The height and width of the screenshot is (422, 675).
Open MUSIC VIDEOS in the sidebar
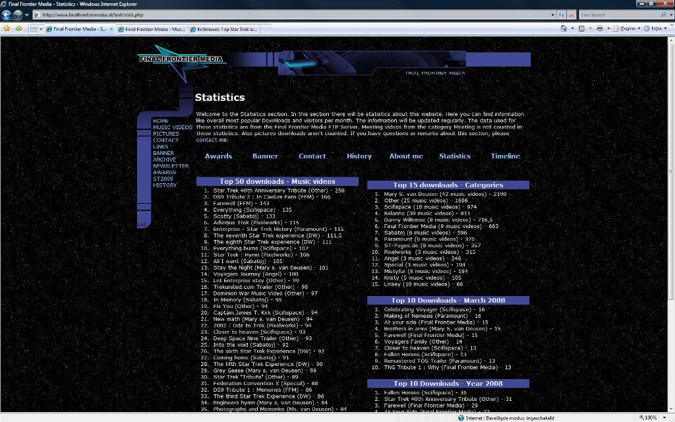pyautogui.click(x=173, y=127)
